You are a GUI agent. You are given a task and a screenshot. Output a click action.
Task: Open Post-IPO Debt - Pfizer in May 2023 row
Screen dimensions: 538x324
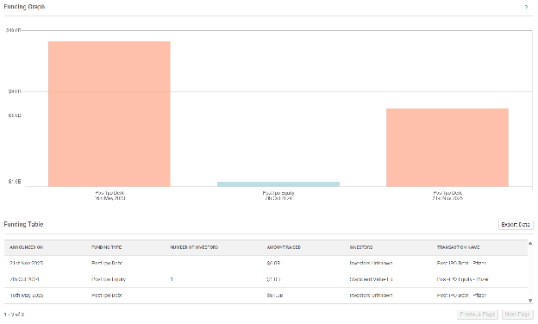461,296
